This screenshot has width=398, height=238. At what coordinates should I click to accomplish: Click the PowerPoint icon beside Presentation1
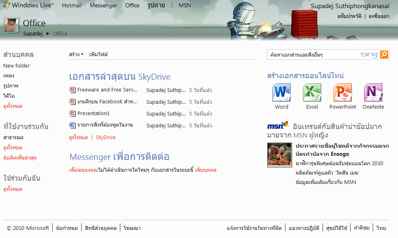73,114
